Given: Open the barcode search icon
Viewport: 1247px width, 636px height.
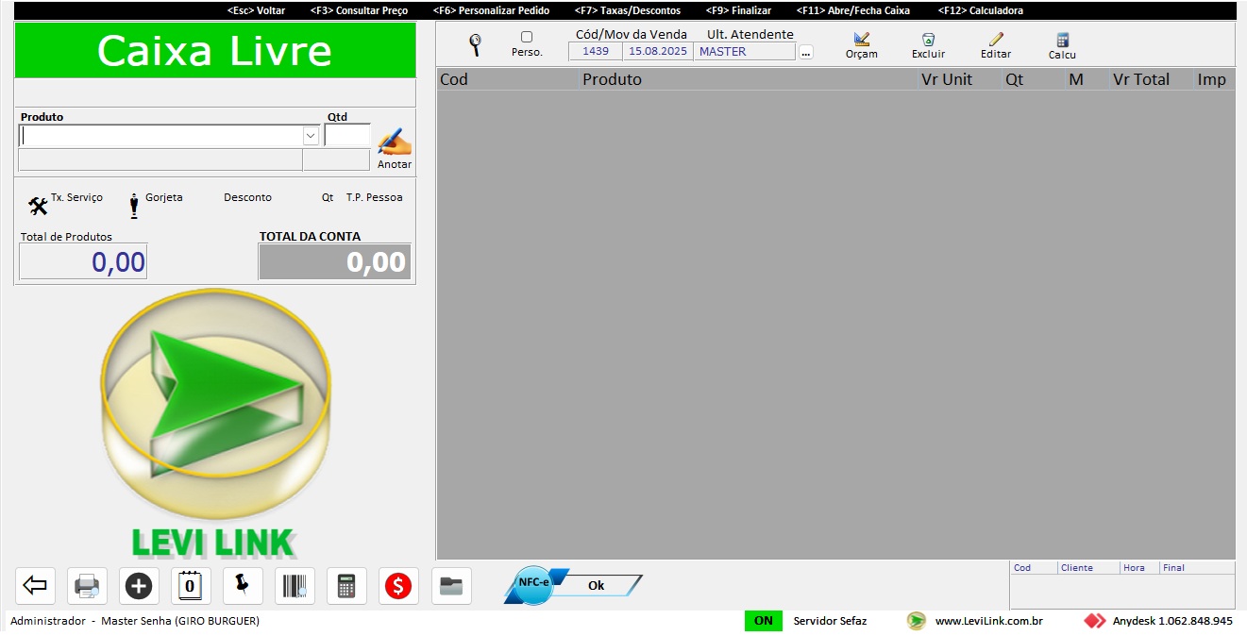Looking at the screenshot, I should pos(295,586).
